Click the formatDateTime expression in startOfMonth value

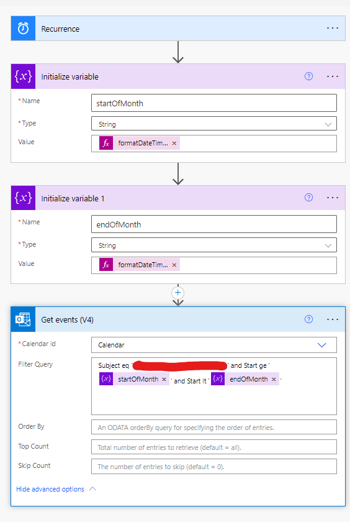(143, 143)
